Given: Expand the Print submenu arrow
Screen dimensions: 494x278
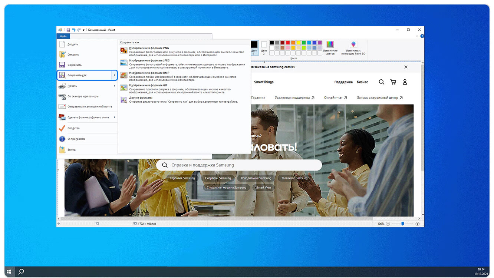Looking at the screenshot, I should 115,86.
